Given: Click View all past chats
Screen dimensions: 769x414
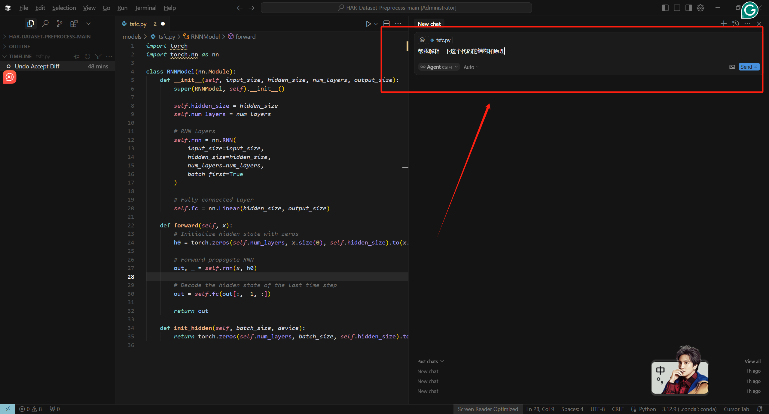Looking at the screenshot, I should pyautogui.click(x=752, y=361).
